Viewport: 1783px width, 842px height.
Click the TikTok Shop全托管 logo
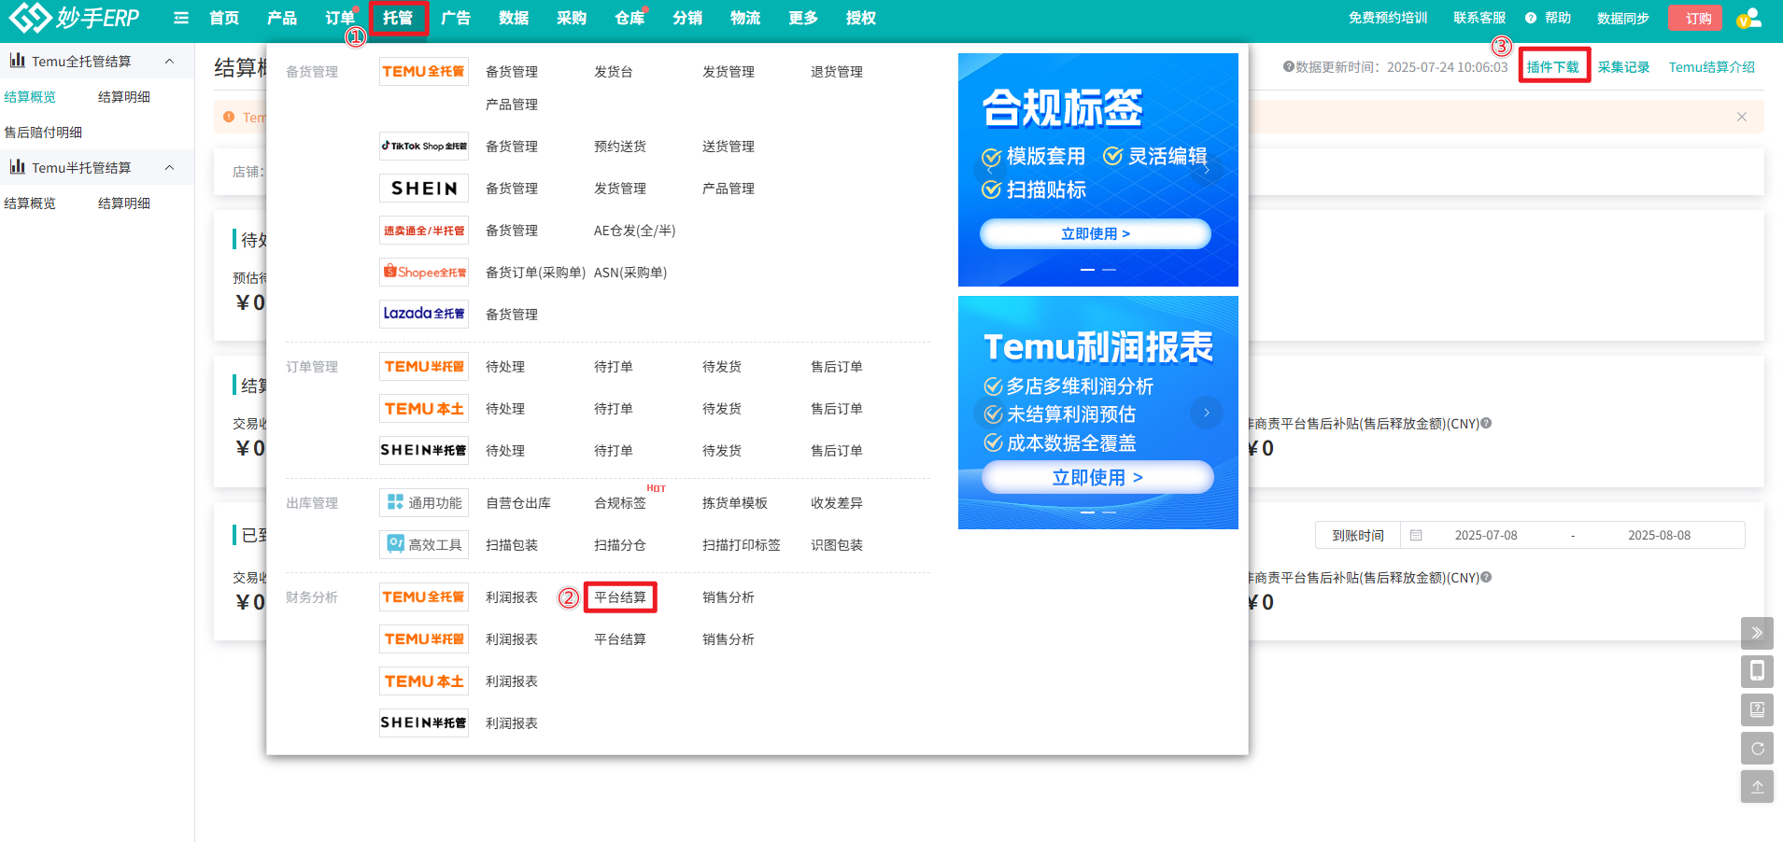tap(423, 146)
